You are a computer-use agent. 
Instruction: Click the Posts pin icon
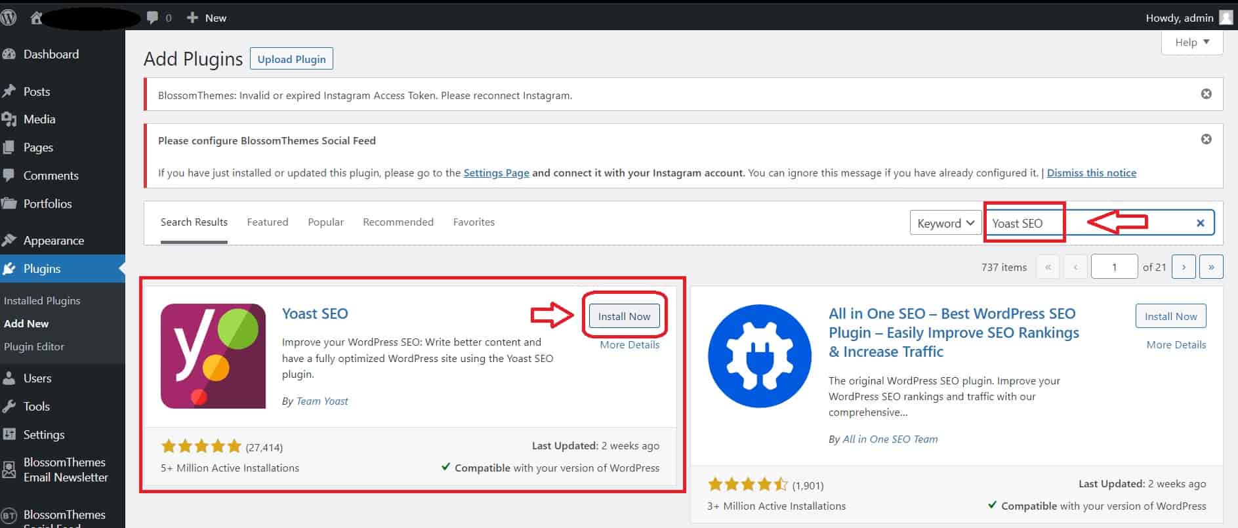9,92
